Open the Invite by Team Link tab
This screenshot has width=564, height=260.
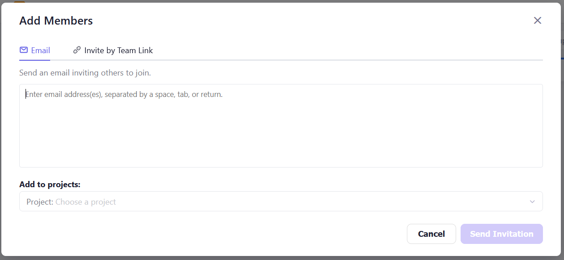click(x=113, y=50)
